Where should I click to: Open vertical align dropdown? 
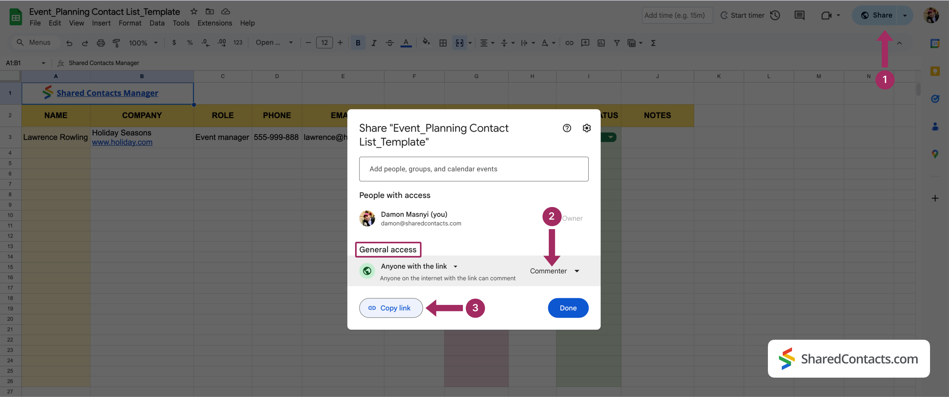coord(508,43)
